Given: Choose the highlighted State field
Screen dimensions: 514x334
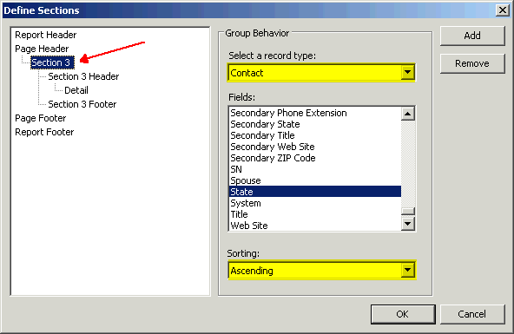Looking at the screenshot, I should 314,192.
